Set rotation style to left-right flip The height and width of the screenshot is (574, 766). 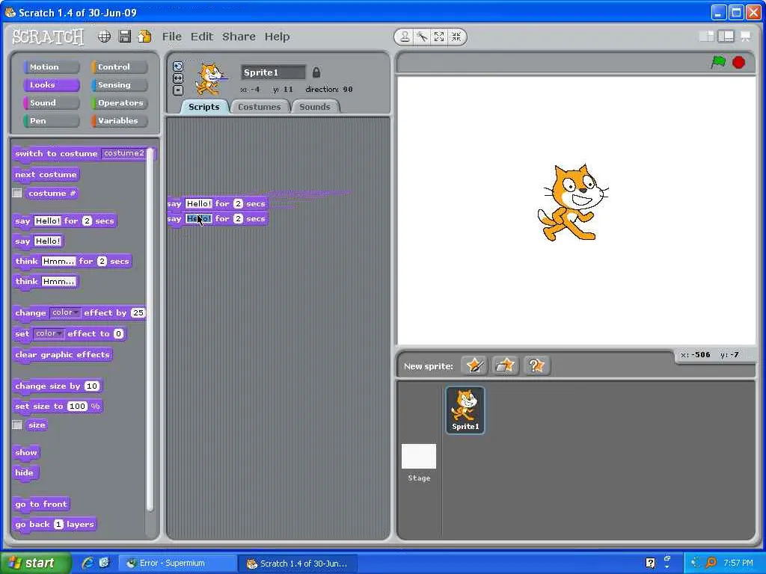178,78
